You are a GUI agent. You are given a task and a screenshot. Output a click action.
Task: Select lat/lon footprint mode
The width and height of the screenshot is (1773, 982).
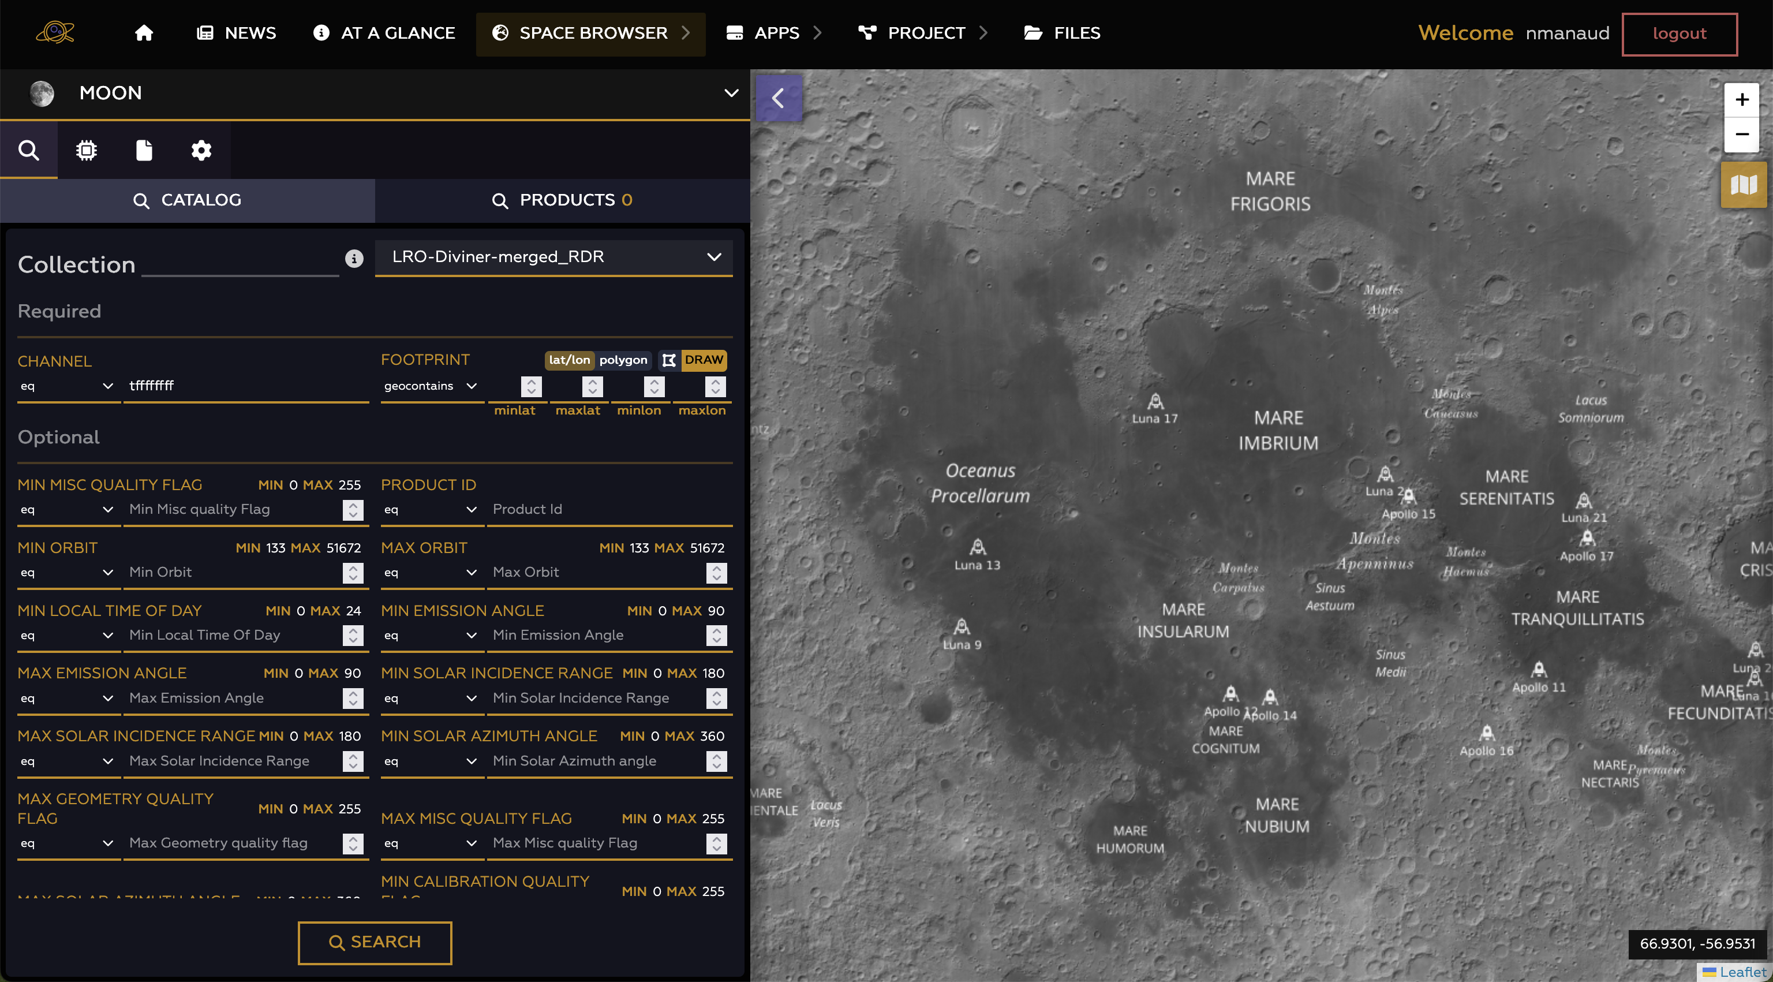(x=569, y=360)
